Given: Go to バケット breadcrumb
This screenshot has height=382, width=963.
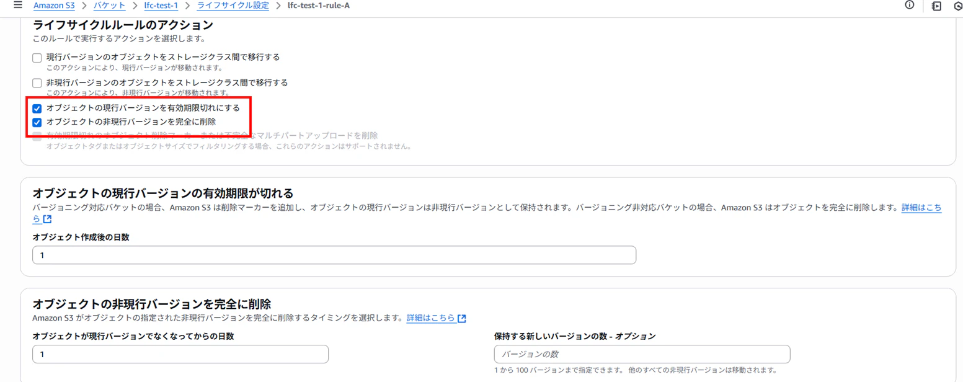Looking at the screenshot, I should click(x=109, y=6).
